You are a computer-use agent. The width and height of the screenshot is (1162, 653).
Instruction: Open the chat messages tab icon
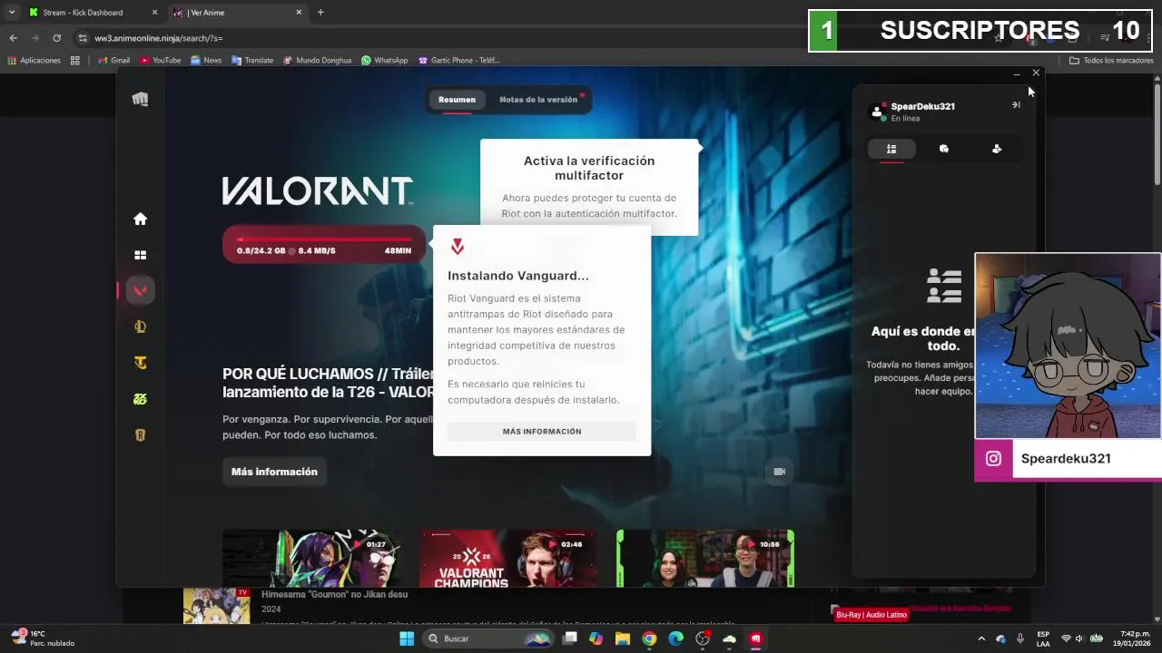click(944, 149)
